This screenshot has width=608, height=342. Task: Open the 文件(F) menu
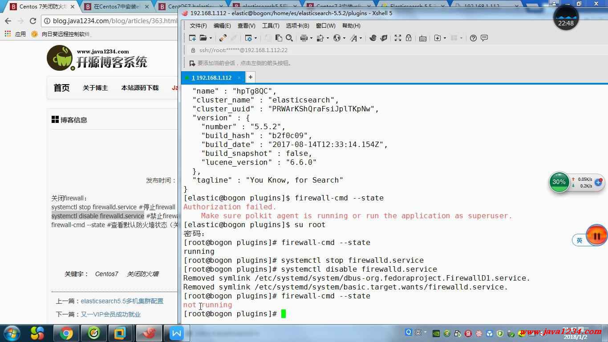[x=199, y=26]
